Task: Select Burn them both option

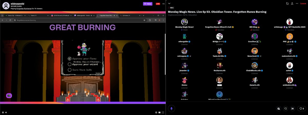Action: coord(80,70)
